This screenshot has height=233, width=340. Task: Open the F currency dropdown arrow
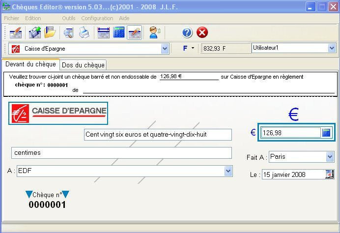pos(193,48)
